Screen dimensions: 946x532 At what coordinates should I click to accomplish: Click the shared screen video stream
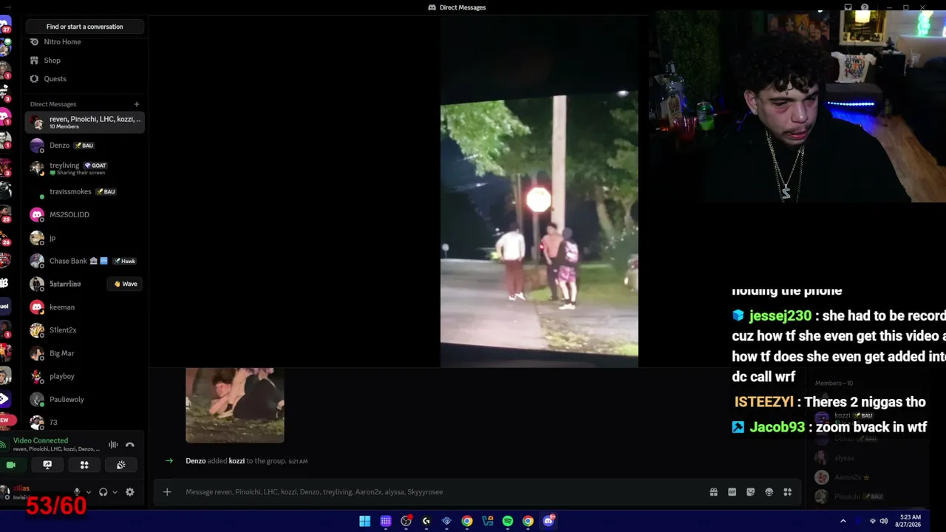[x=540, y=192]
